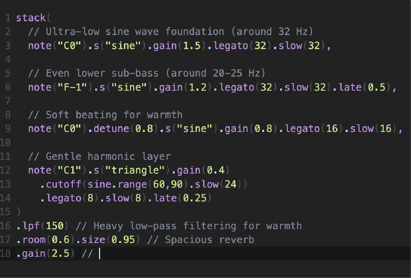
Task: Click the "Soft beating for warmth" comment
Action: 105,115
